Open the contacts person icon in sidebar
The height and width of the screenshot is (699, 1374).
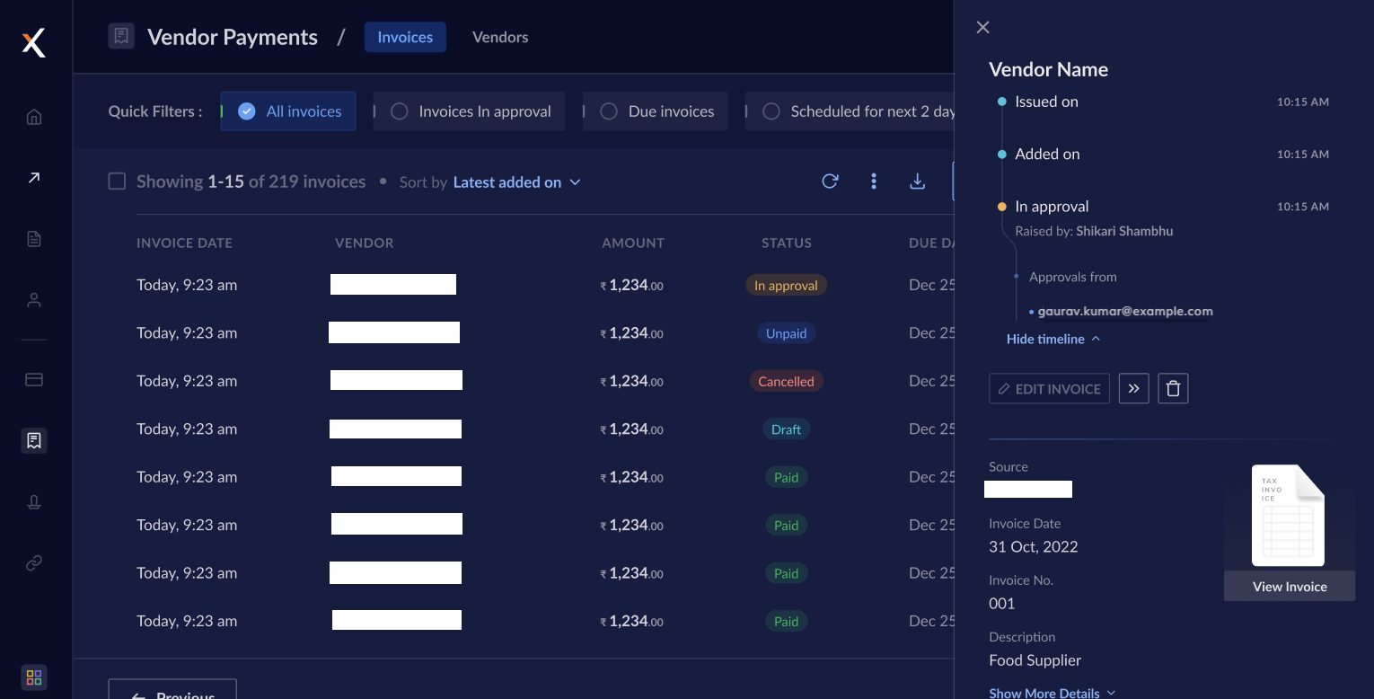pos(34,300)
